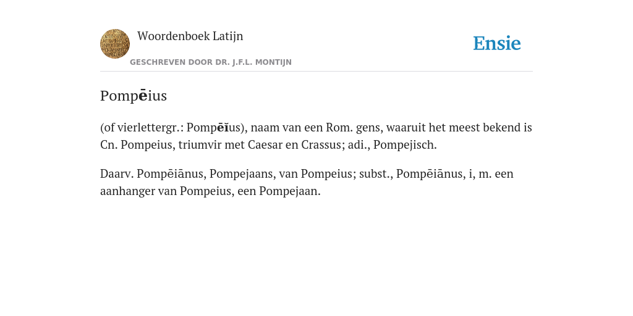Click the bold ē in the heading

(142, 96)
